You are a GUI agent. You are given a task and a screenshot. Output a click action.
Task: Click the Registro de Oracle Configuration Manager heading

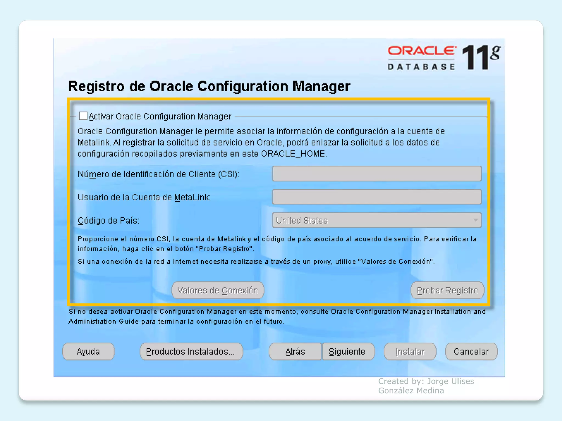pos(209,86)
